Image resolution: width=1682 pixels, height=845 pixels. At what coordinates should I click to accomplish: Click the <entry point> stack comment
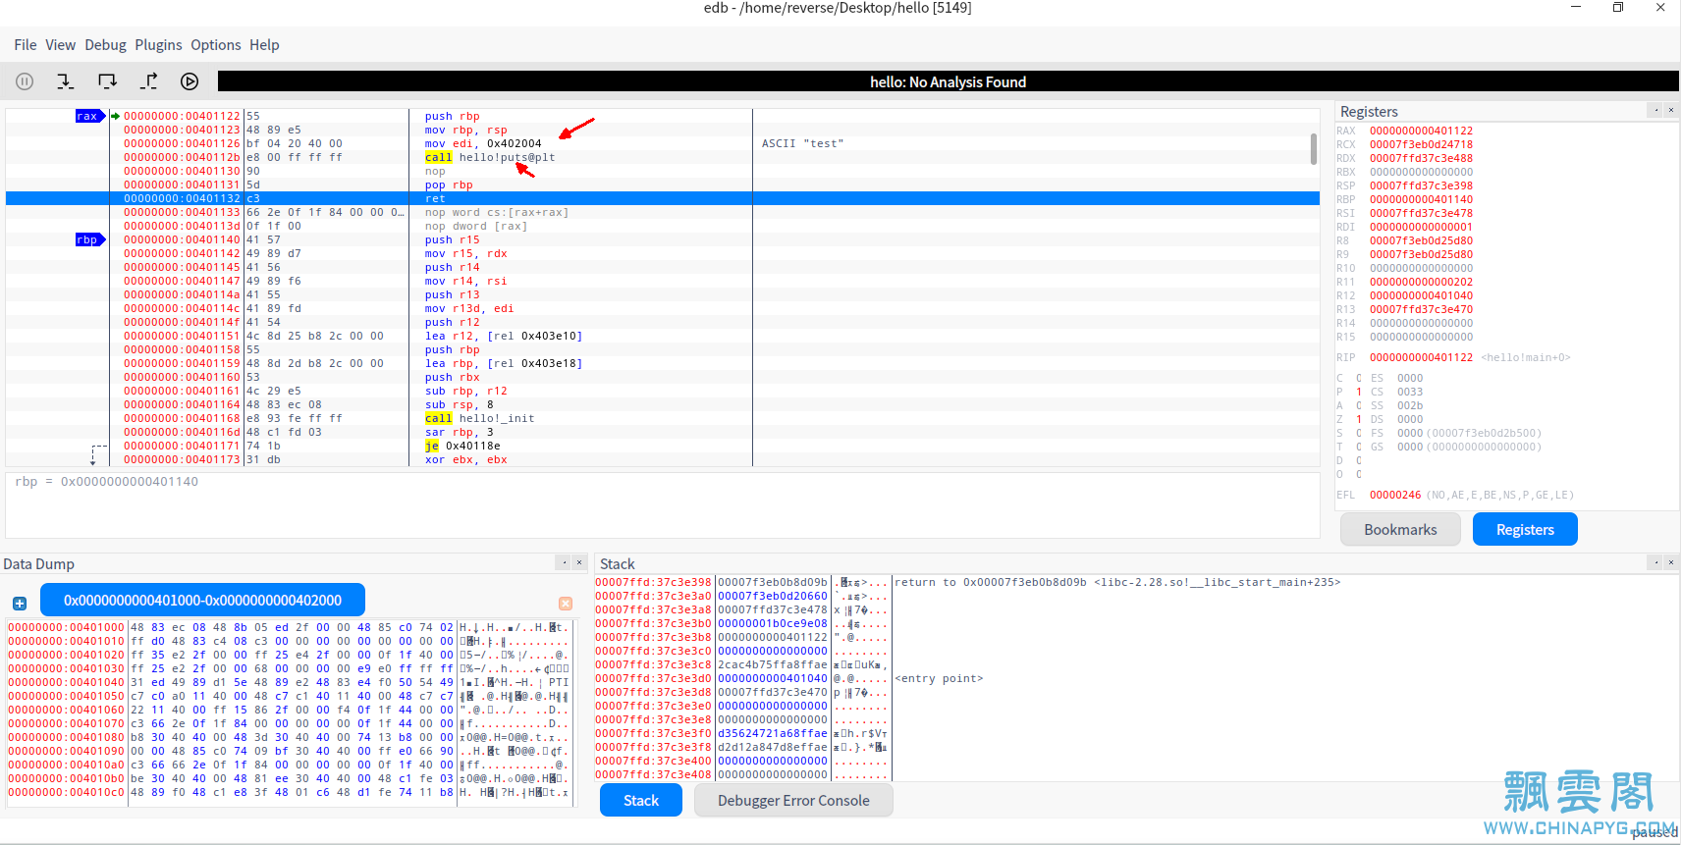939,678
